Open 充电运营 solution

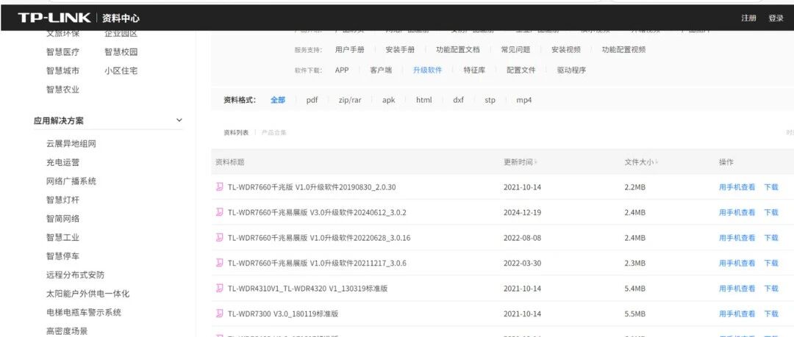click(x=62, y=162)
